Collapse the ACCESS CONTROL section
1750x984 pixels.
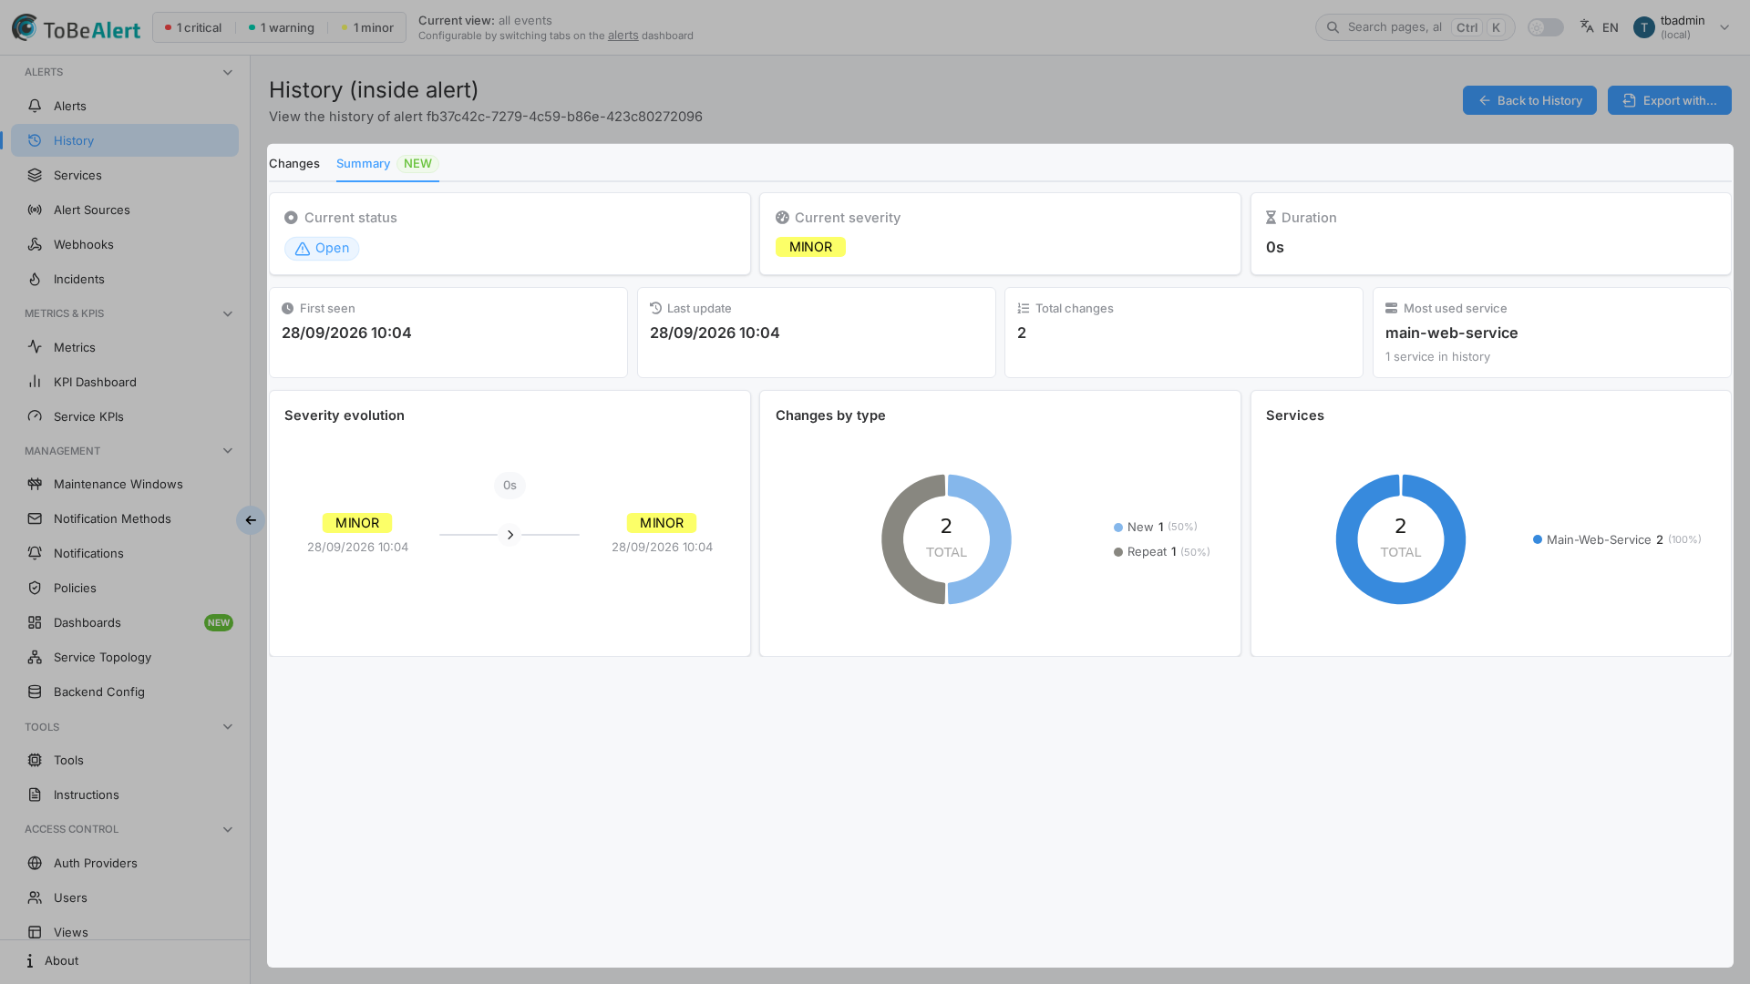(x=228, y=829)
